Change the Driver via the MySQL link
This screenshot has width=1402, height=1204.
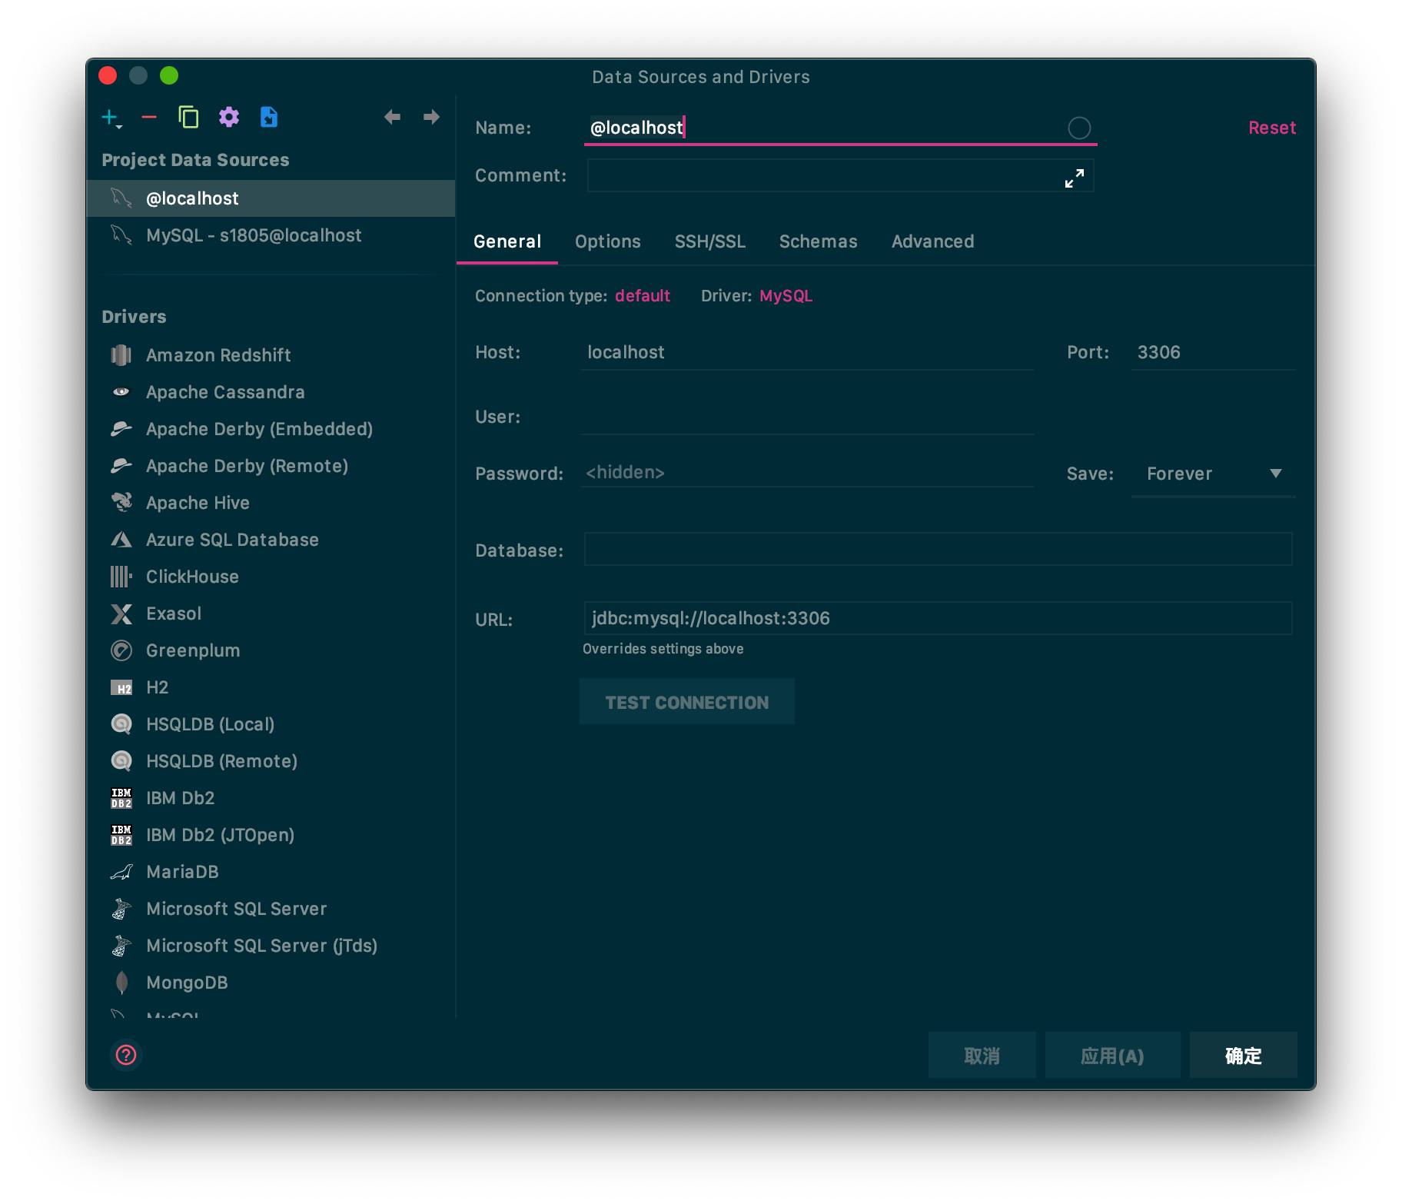pos(786,296)
